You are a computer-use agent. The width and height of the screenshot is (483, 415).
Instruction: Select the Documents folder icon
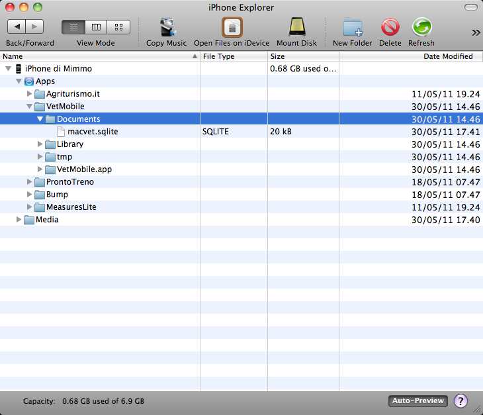50,119
